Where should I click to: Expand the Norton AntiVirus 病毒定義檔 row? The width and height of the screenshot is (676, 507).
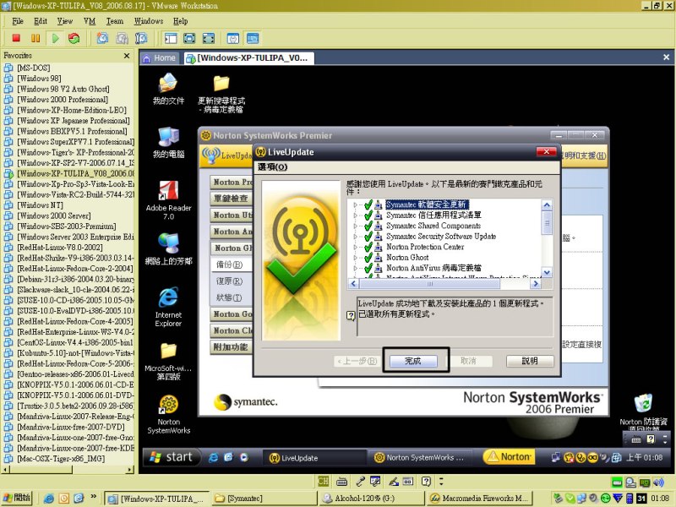355,268
